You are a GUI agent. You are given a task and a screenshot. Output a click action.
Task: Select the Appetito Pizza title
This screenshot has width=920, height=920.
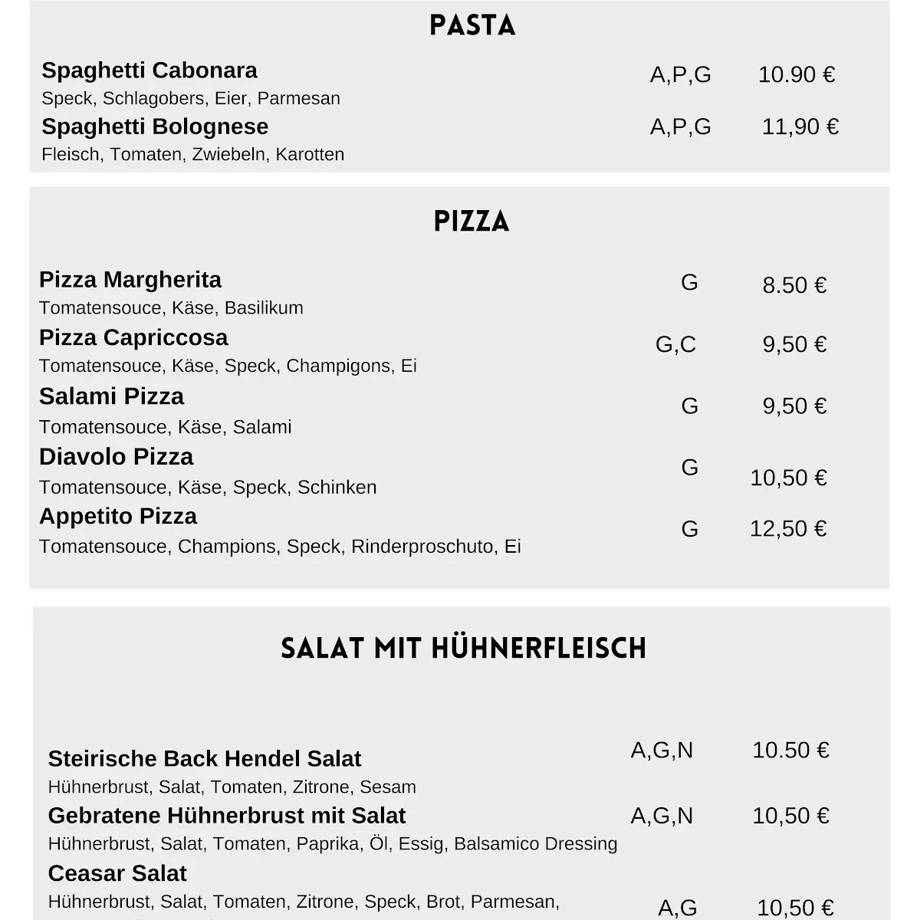pos(118,517)
